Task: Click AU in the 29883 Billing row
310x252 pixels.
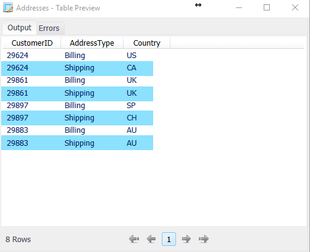Action: tap(132, 130)
